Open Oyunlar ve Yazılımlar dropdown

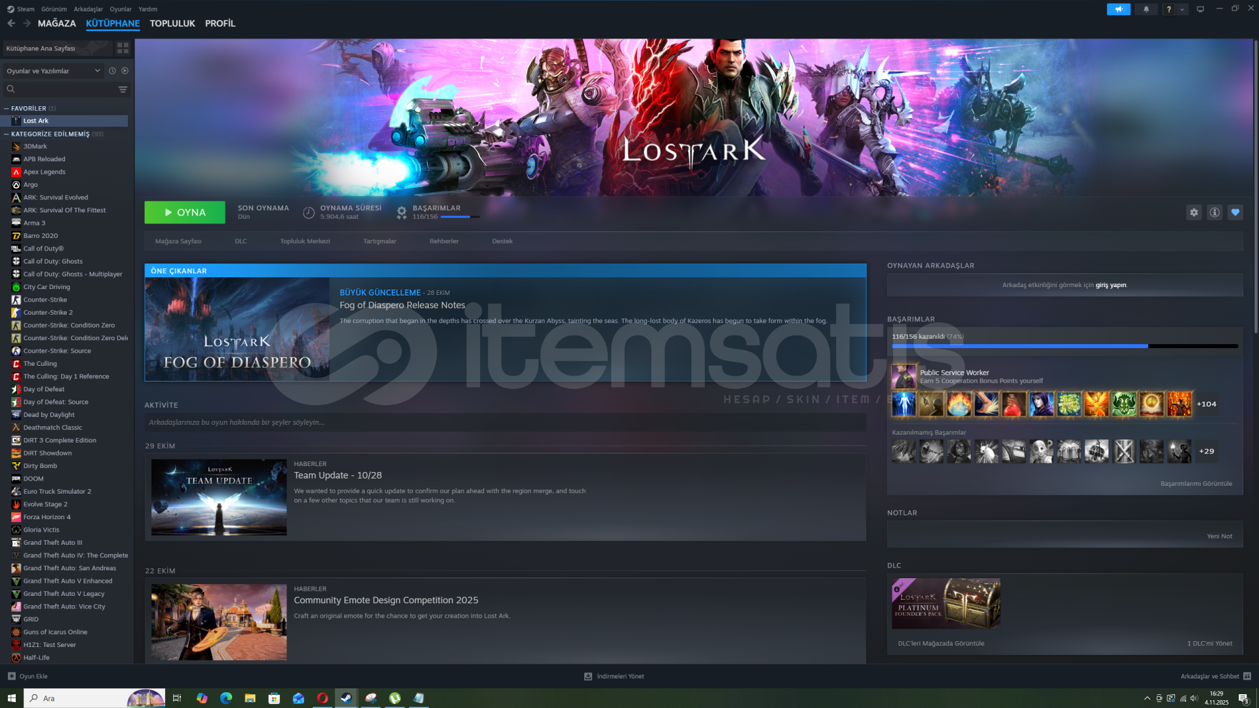tap(52, 71)
